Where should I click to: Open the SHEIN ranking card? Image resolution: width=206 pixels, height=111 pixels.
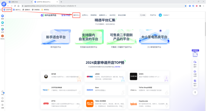pyautogui.click(x=149, y=76)
